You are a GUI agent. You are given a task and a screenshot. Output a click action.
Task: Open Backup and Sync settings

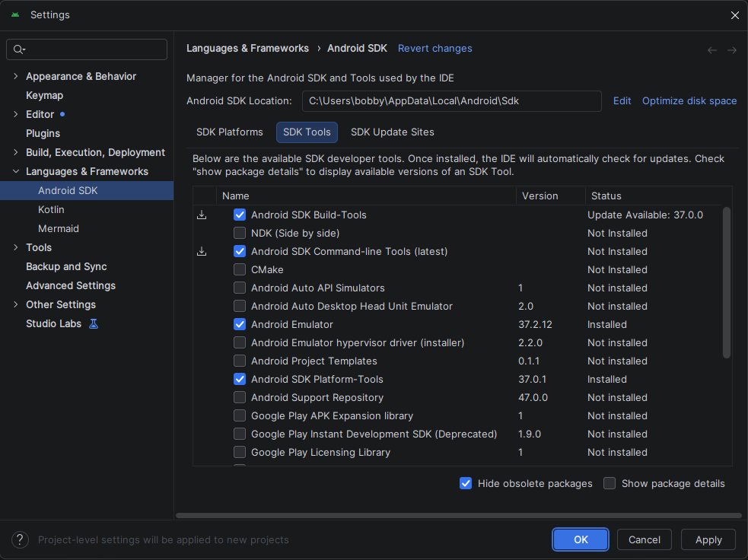[x=66, y=266]
